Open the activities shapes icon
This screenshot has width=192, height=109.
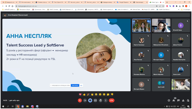pos(183,100)
